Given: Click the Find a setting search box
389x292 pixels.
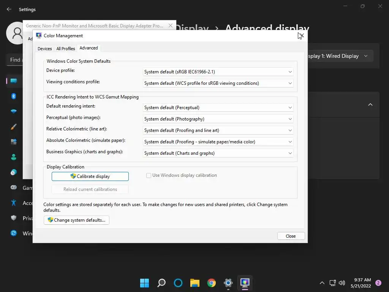Looking at the screenshot, I should pos(15,60).
